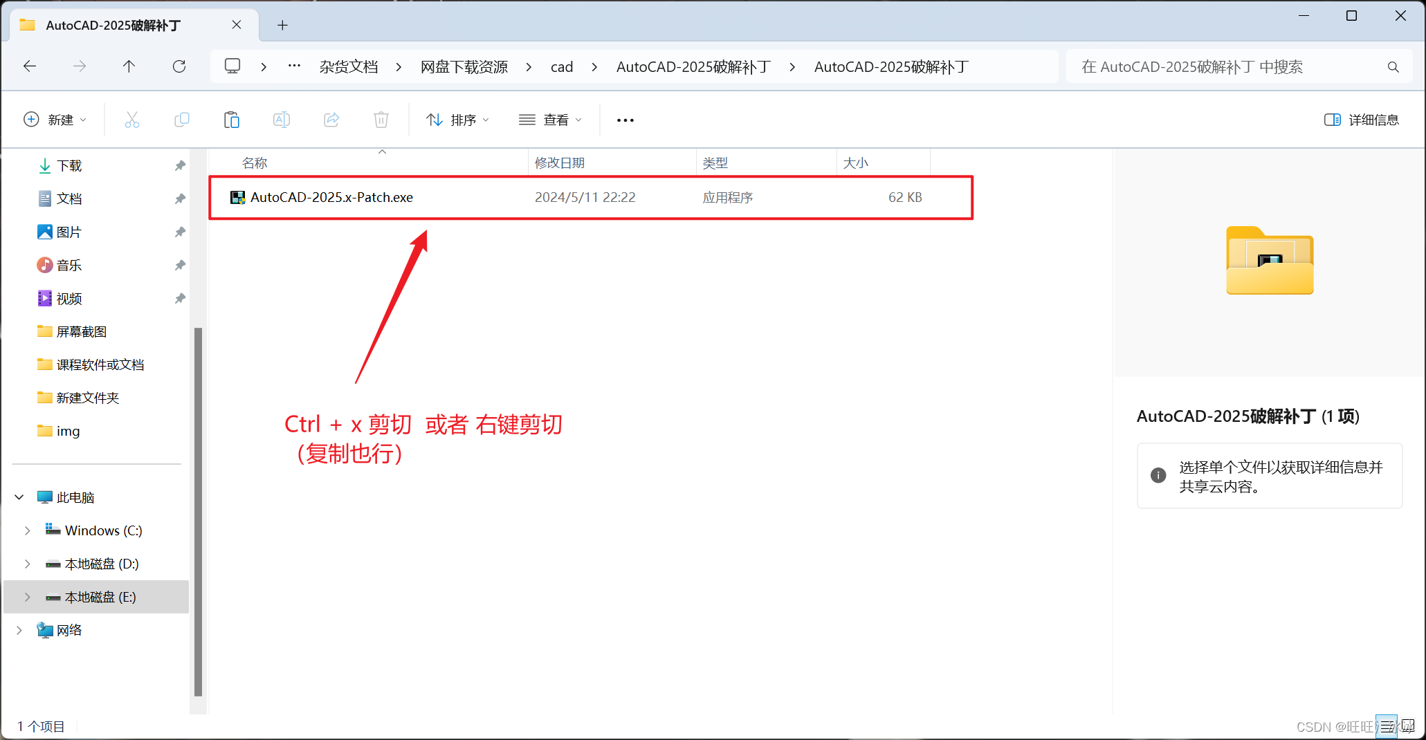
Task: Go back to previous folder
Action: pos(30,66)
